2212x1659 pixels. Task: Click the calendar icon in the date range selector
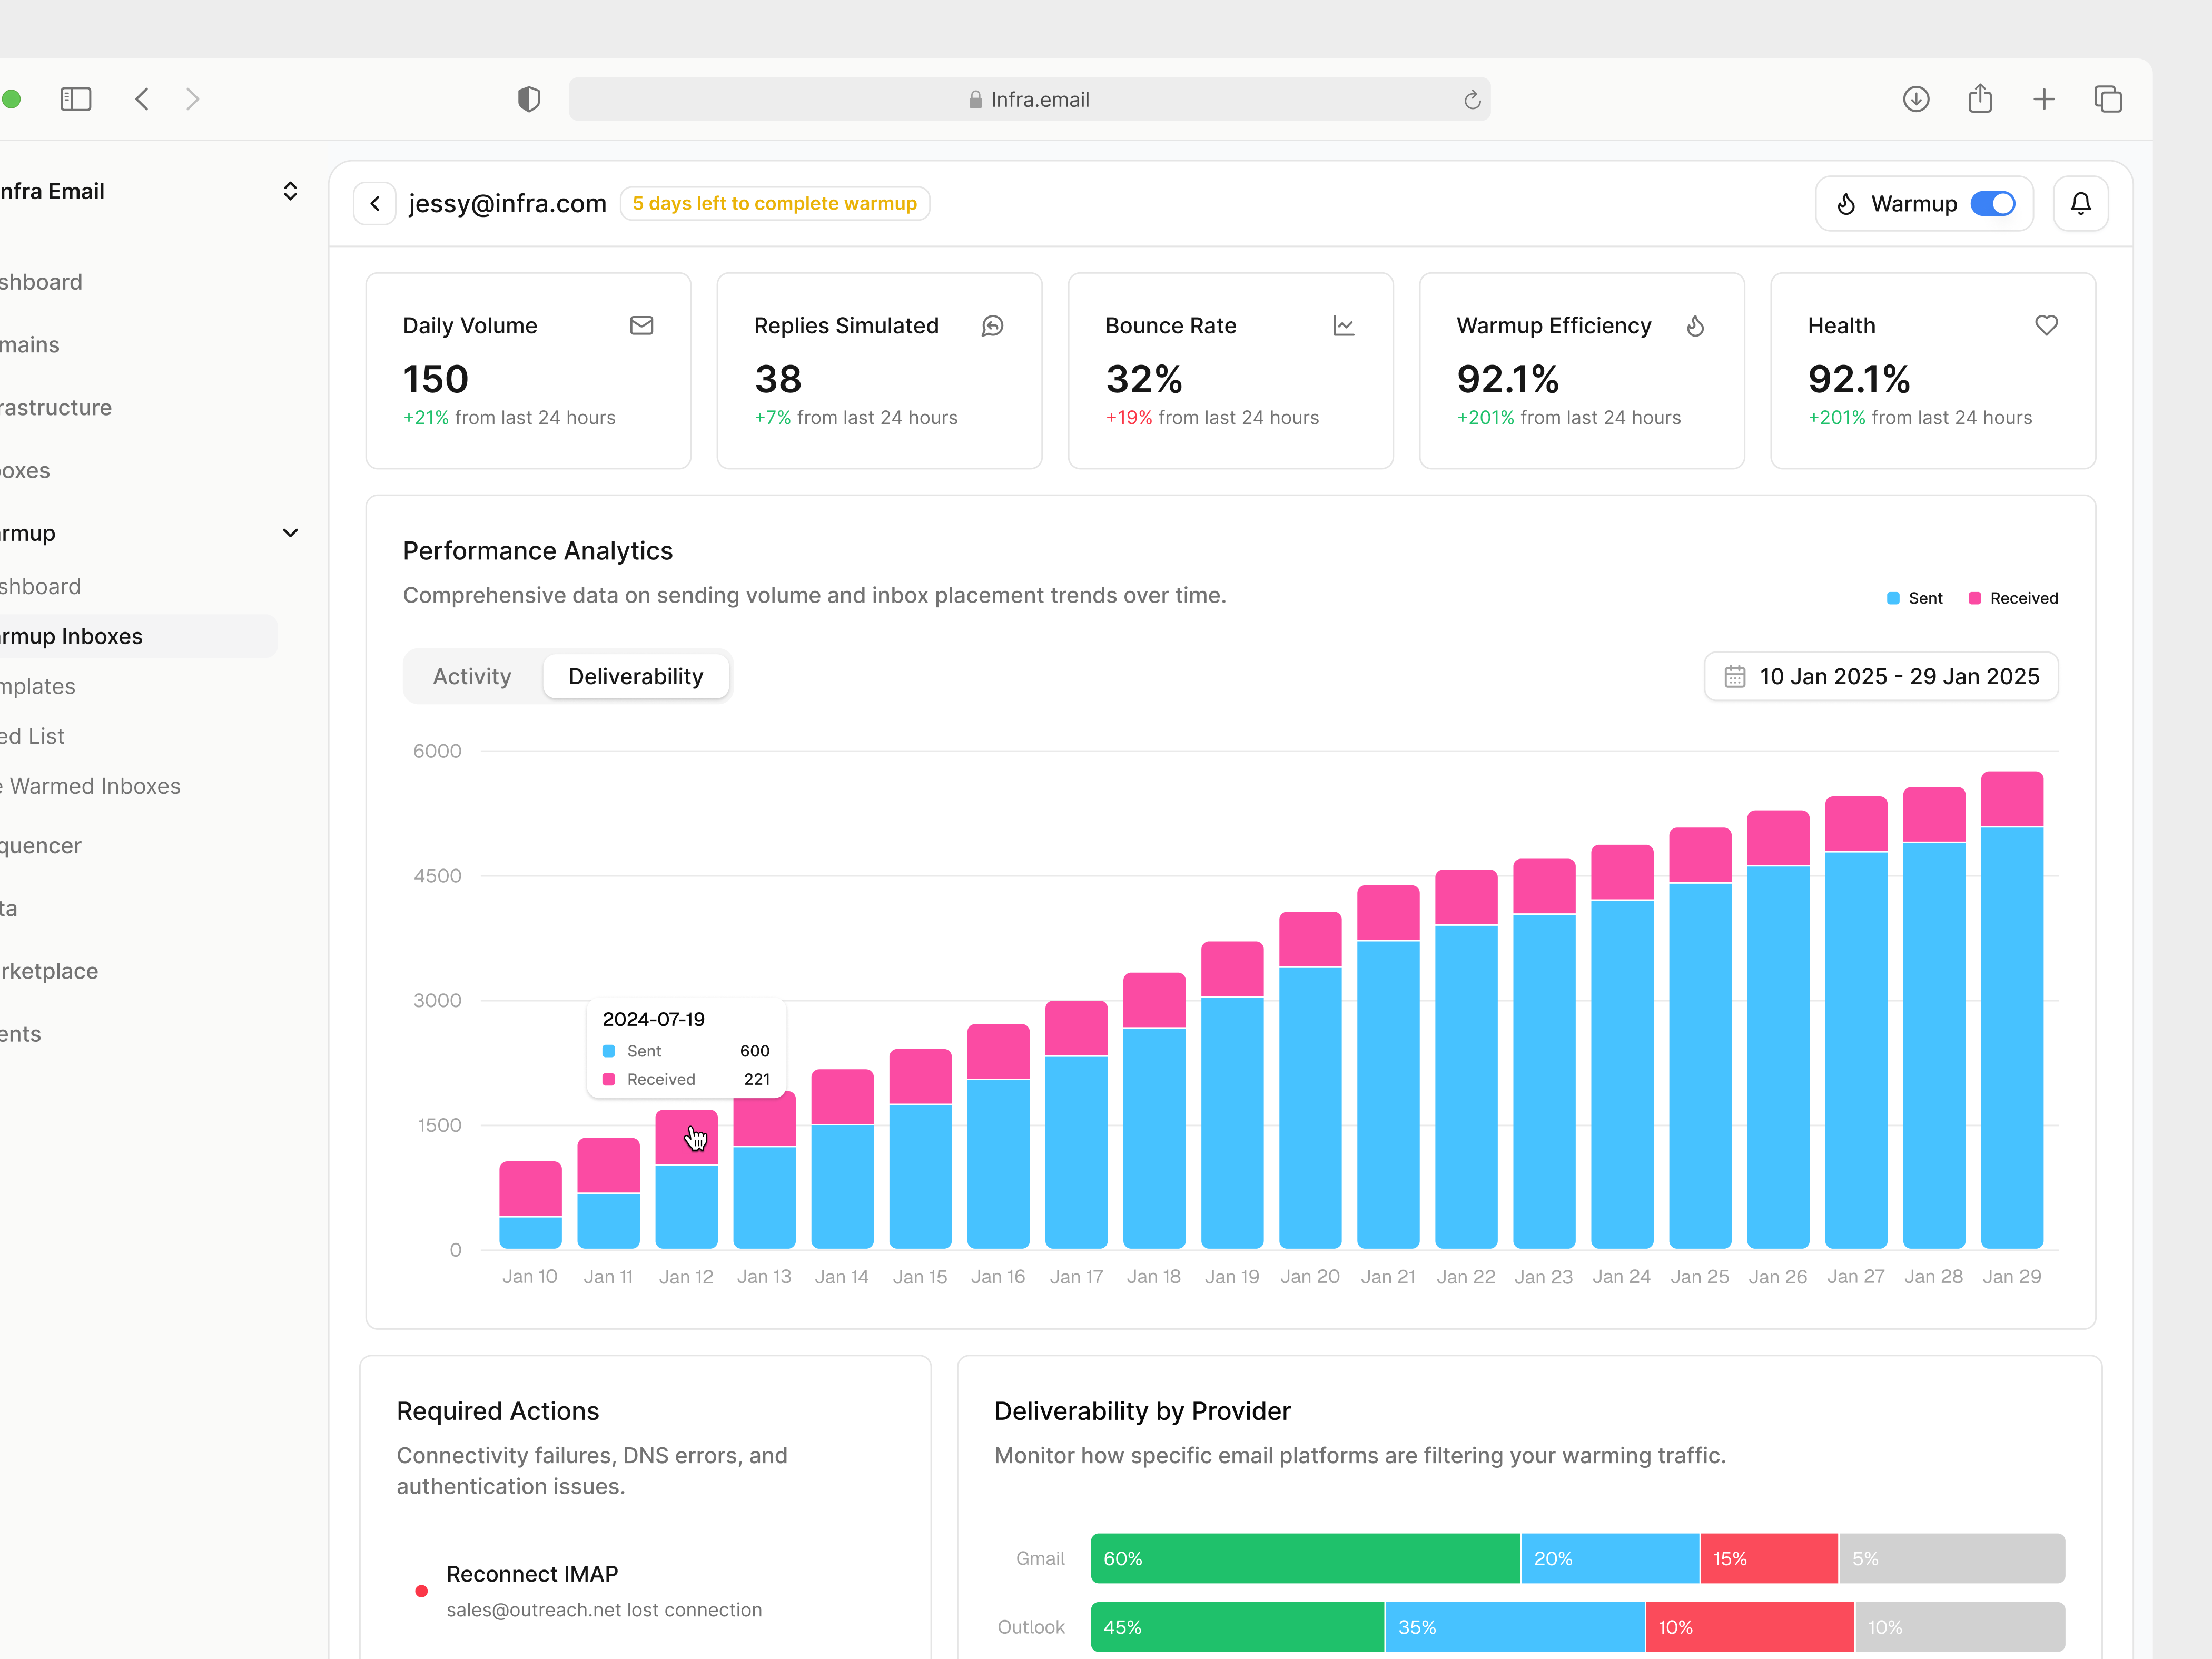click(x=1736, y=676)
